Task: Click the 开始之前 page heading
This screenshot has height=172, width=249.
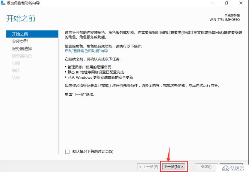Action: tap(21, 18)
